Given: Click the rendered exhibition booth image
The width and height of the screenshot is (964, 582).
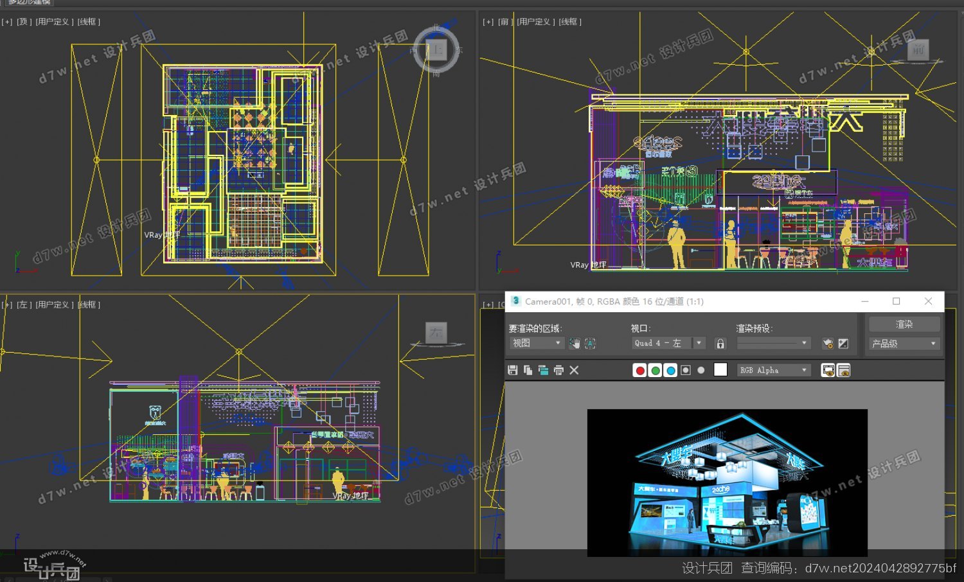Looking at the screenshot, I should point(727,482).
